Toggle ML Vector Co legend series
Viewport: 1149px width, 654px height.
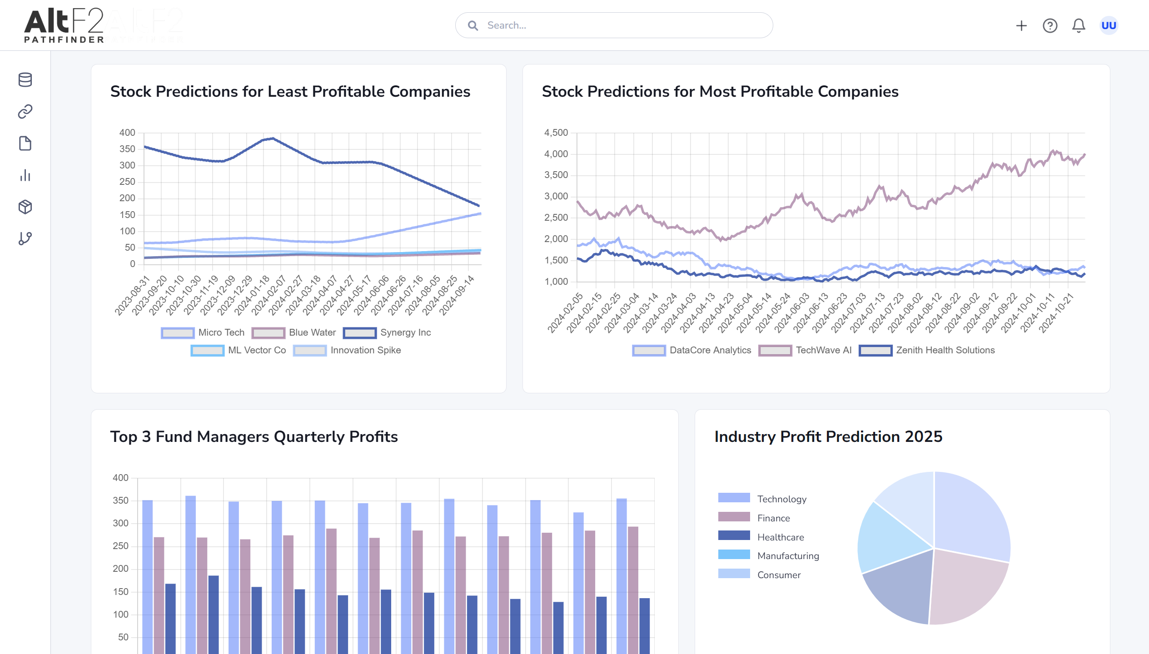[x=238, y=350]
